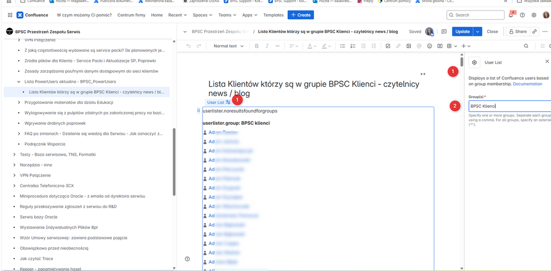Viewport: 551px width, 271px height.
Task: Go to Templates
Action: [274, 15]
